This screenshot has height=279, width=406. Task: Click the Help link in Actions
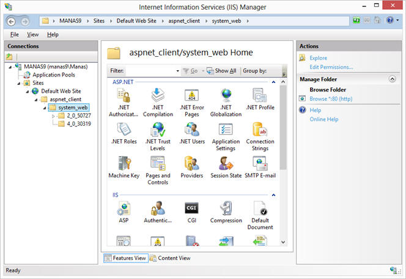(315, 110)
